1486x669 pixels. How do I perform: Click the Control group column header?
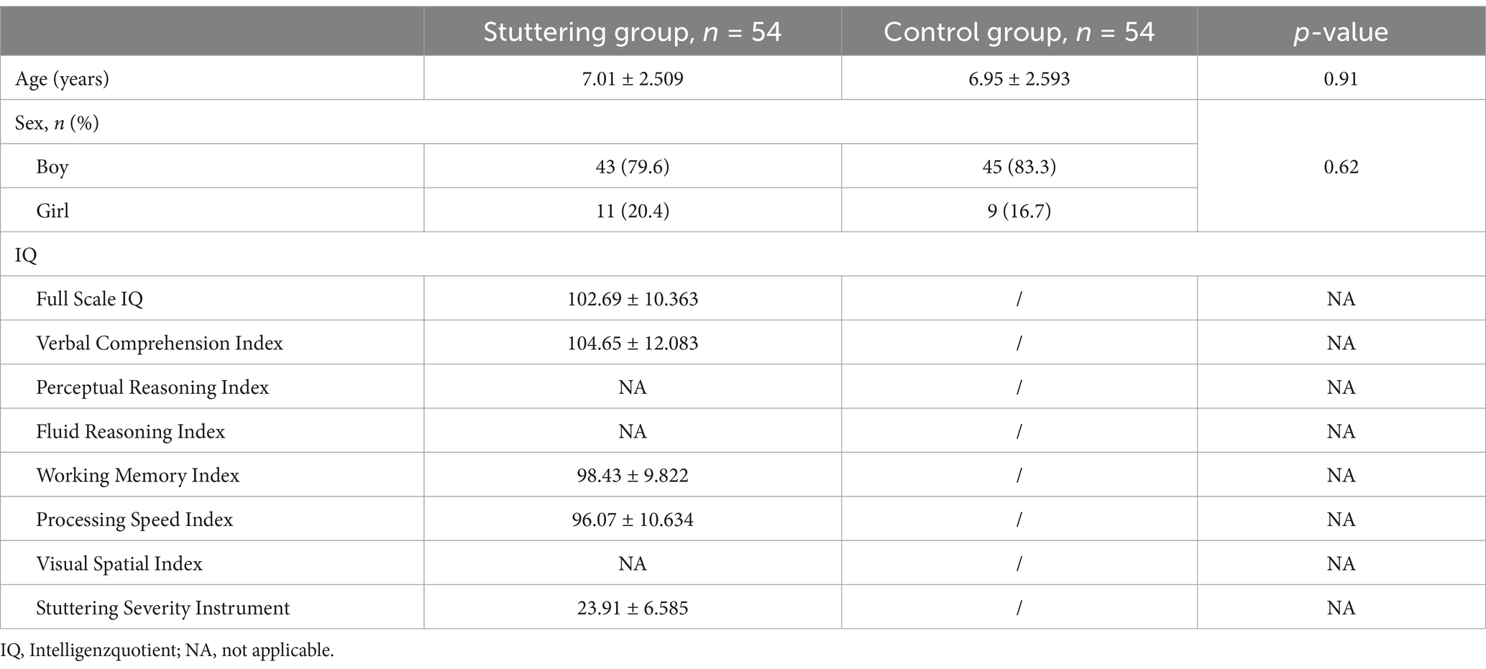[1019, 32]
